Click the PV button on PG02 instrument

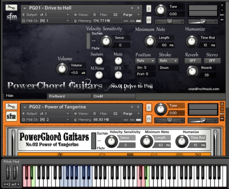[222, 118]
